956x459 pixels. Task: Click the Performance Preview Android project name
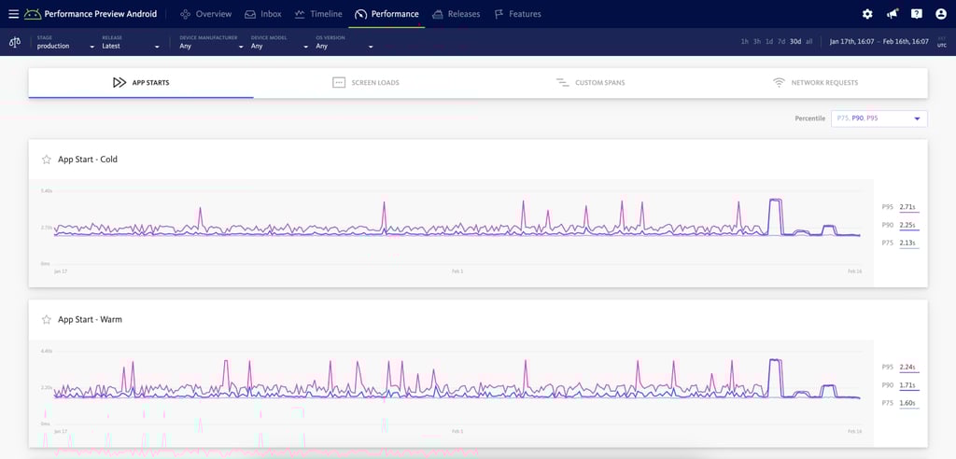click(100, 14)
